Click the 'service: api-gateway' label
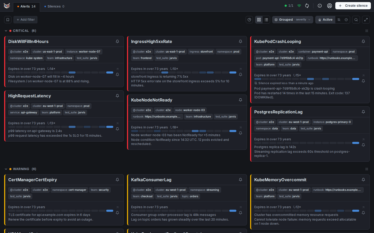 click(x=24, y=113)
